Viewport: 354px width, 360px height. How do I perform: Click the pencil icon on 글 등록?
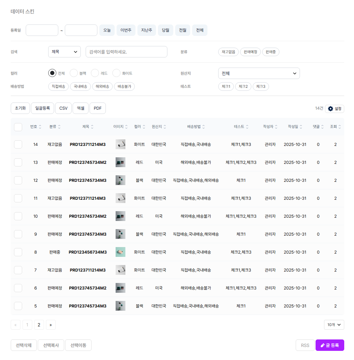point(323,345)
